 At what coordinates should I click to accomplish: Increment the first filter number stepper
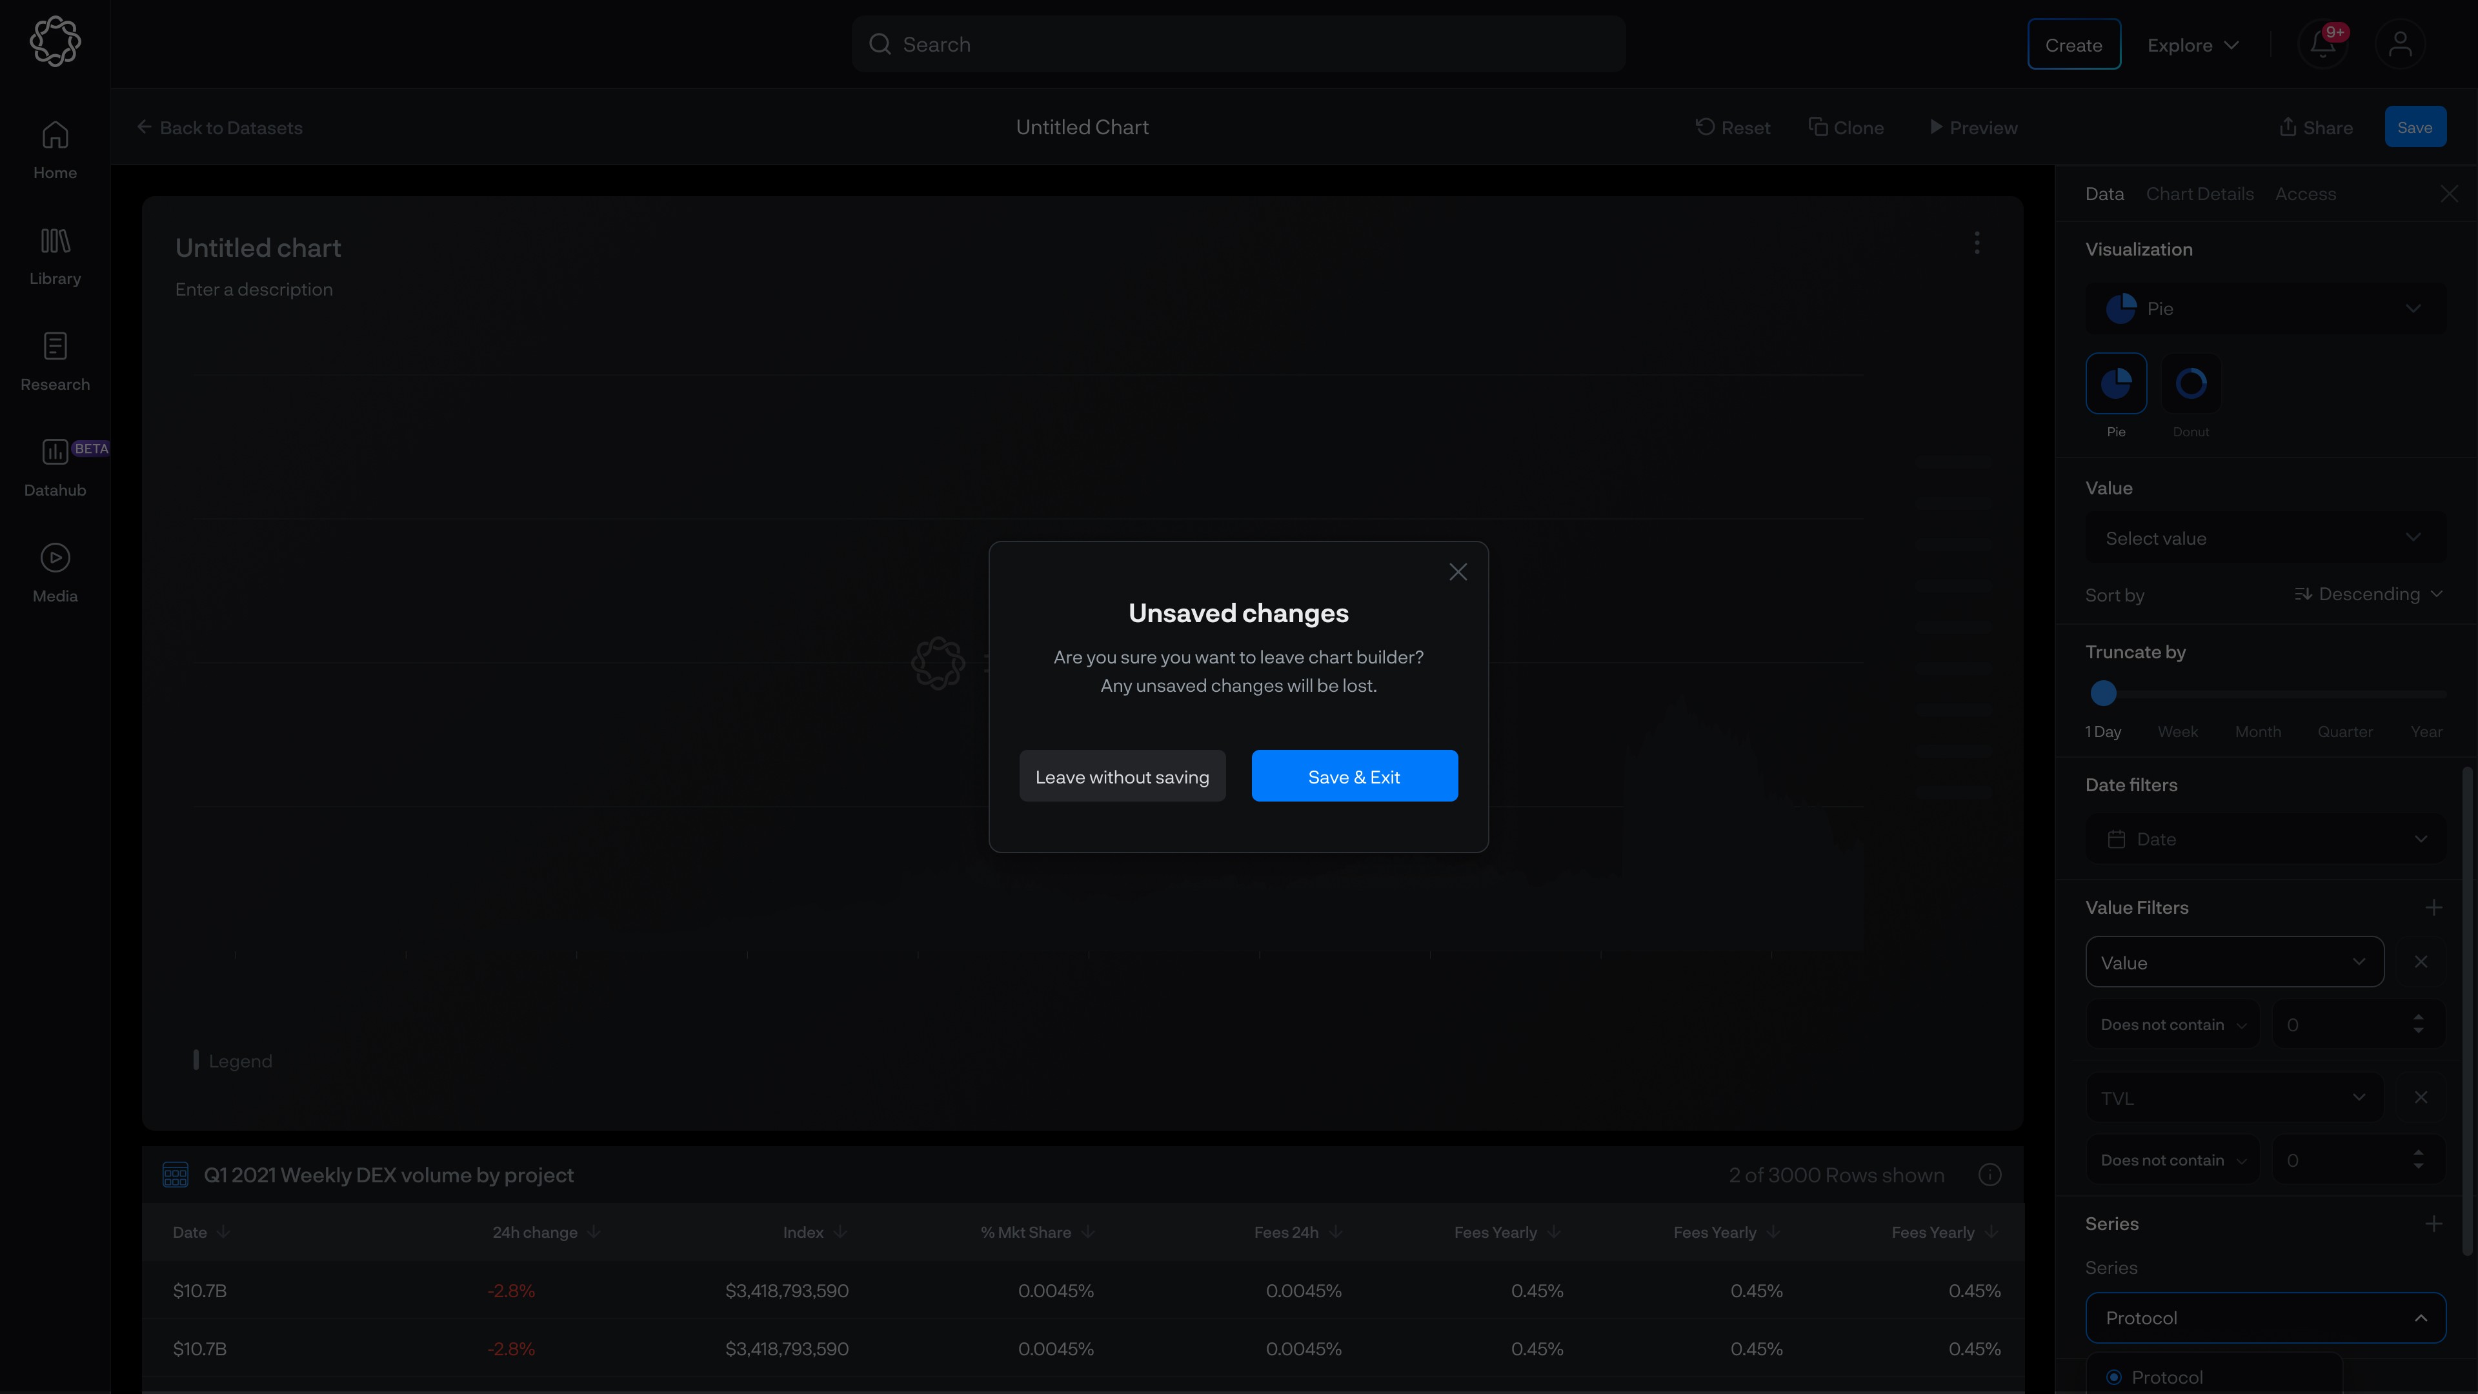pos(2419,1017)
